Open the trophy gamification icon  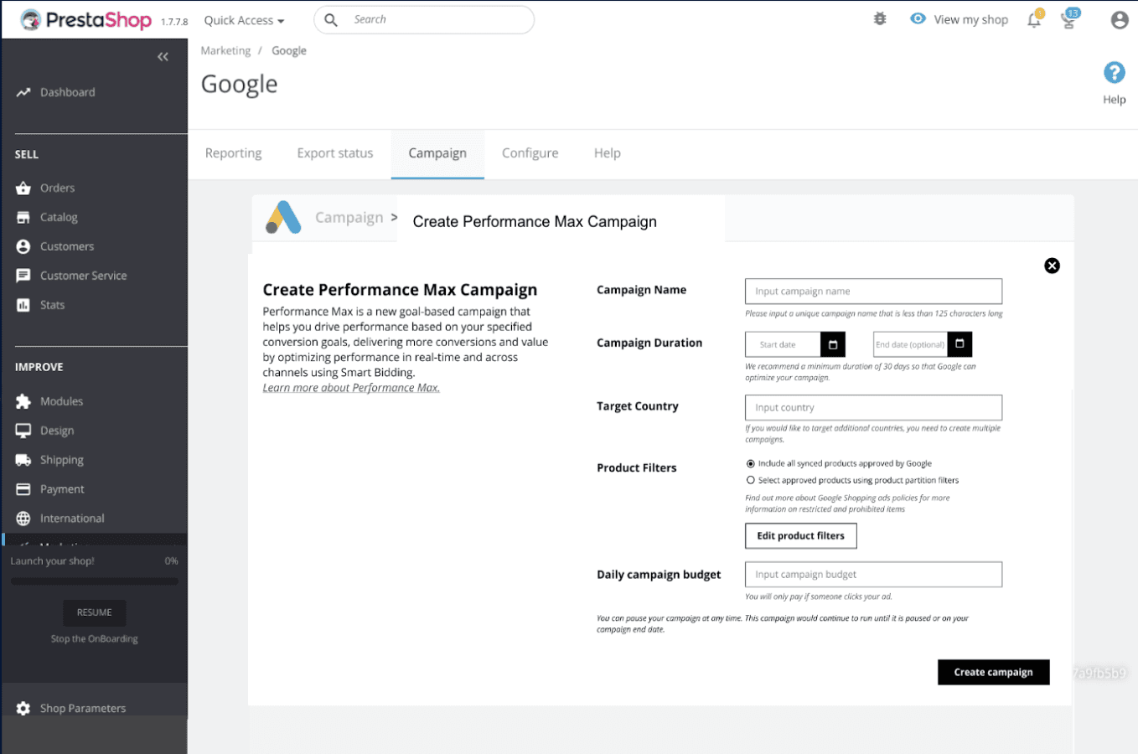pos(1069,19)
